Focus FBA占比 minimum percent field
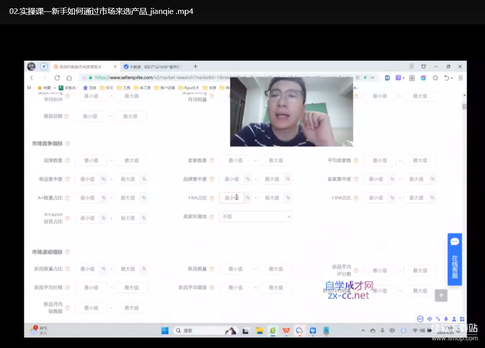The width and height of the screenshot is (485, 348). click(232, 198)
